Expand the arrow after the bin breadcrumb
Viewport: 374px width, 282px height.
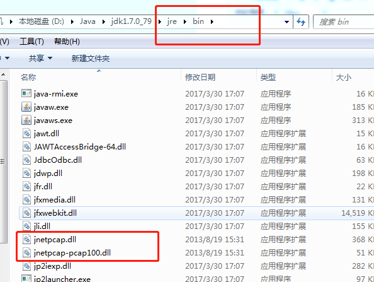(212, 21)
